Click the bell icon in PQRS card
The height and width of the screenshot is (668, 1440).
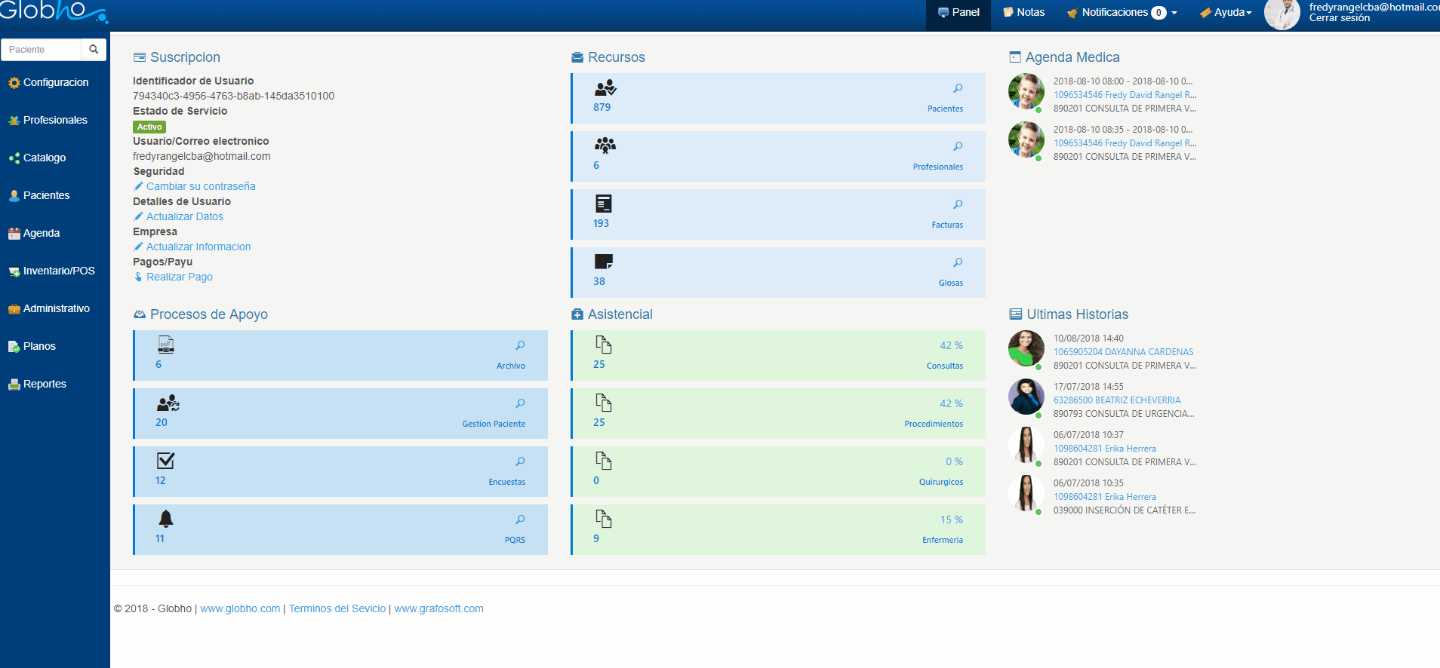coord(166,519)
